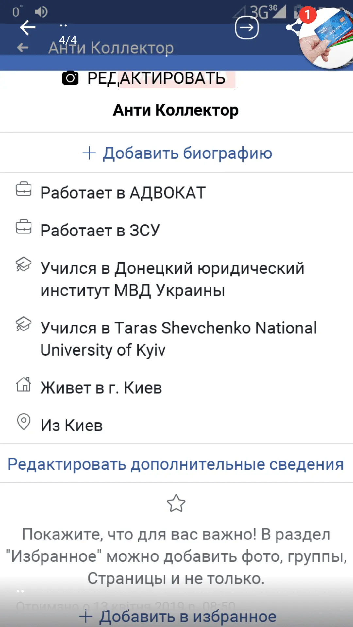Tap the circled right-arrow icon
Screen dimensions: 353x627
247,28
